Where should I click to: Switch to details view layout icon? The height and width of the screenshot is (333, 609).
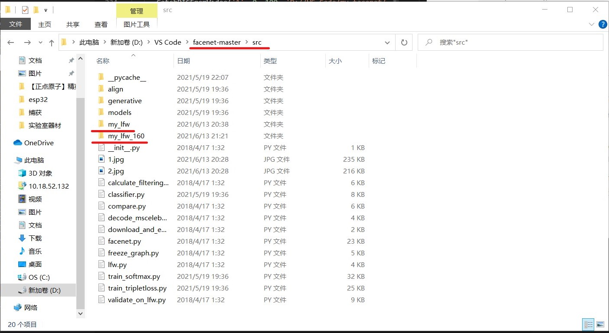pyautogui.click(x=589, y=324)
